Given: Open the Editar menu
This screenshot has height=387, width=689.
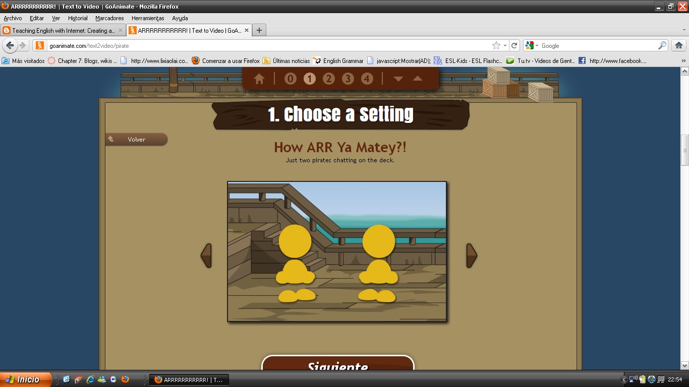Looking at the screenshot, I should click(x=37, y=18).
